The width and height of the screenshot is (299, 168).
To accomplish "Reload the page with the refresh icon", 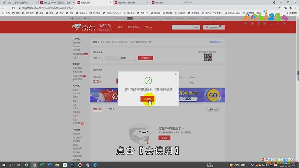I will pyautogui.click(x=13, y=8).
